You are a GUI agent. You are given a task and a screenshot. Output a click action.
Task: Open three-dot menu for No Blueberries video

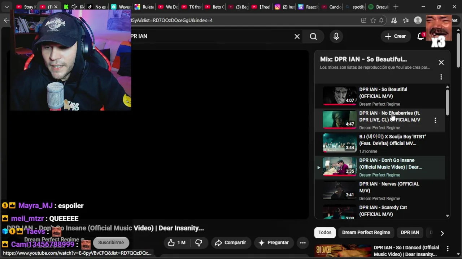(x=435, y=121)
